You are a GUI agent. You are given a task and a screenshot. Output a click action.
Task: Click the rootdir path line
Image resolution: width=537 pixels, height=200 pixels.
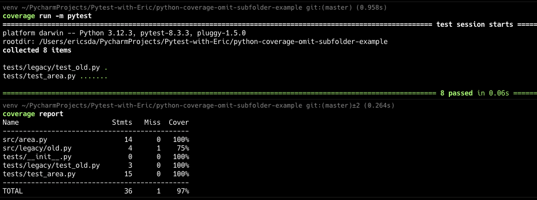(x=195, y=41)
